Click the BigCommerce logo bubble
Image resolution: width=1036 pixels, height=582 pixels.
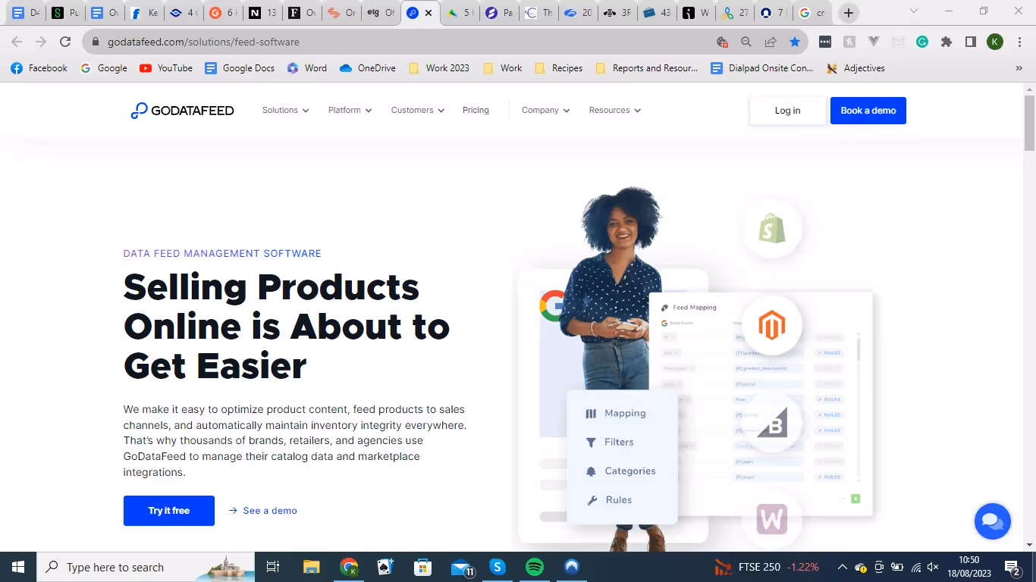tap(771, 423)
